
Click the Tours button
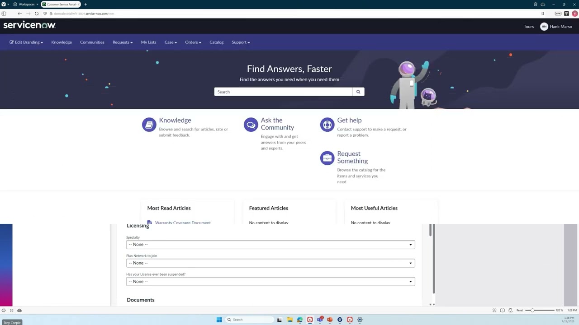point(528,27)
